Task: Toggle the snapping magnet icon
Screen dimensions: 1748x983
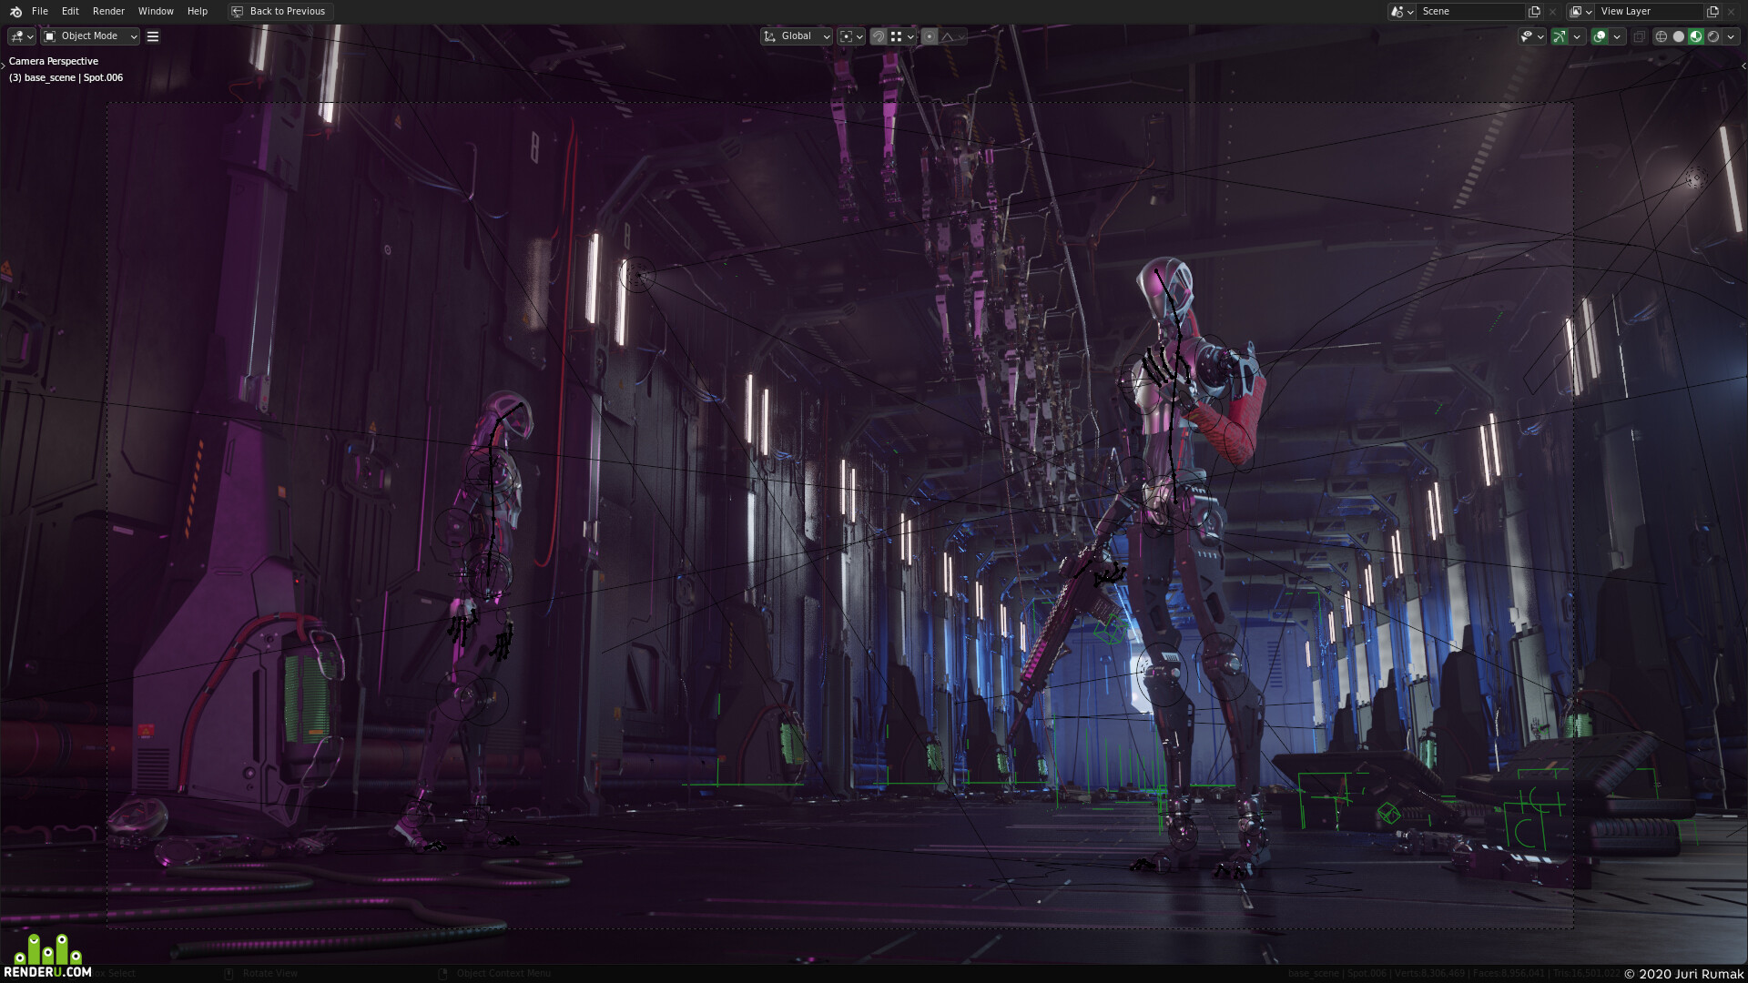Action: pyautogui.click(x=879, y=36)
